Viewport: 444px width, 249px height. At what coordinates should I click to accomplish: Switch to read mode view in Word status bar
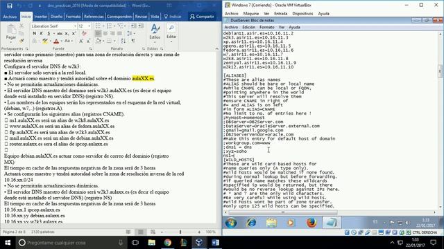[x=128, y=232]
